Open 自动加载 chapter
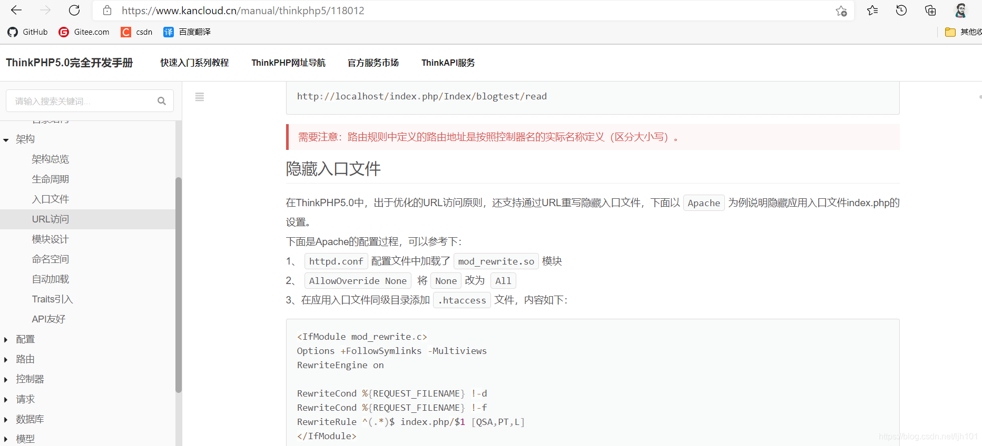This screenshot has height=446, width=982. click(x=51, y=279)
